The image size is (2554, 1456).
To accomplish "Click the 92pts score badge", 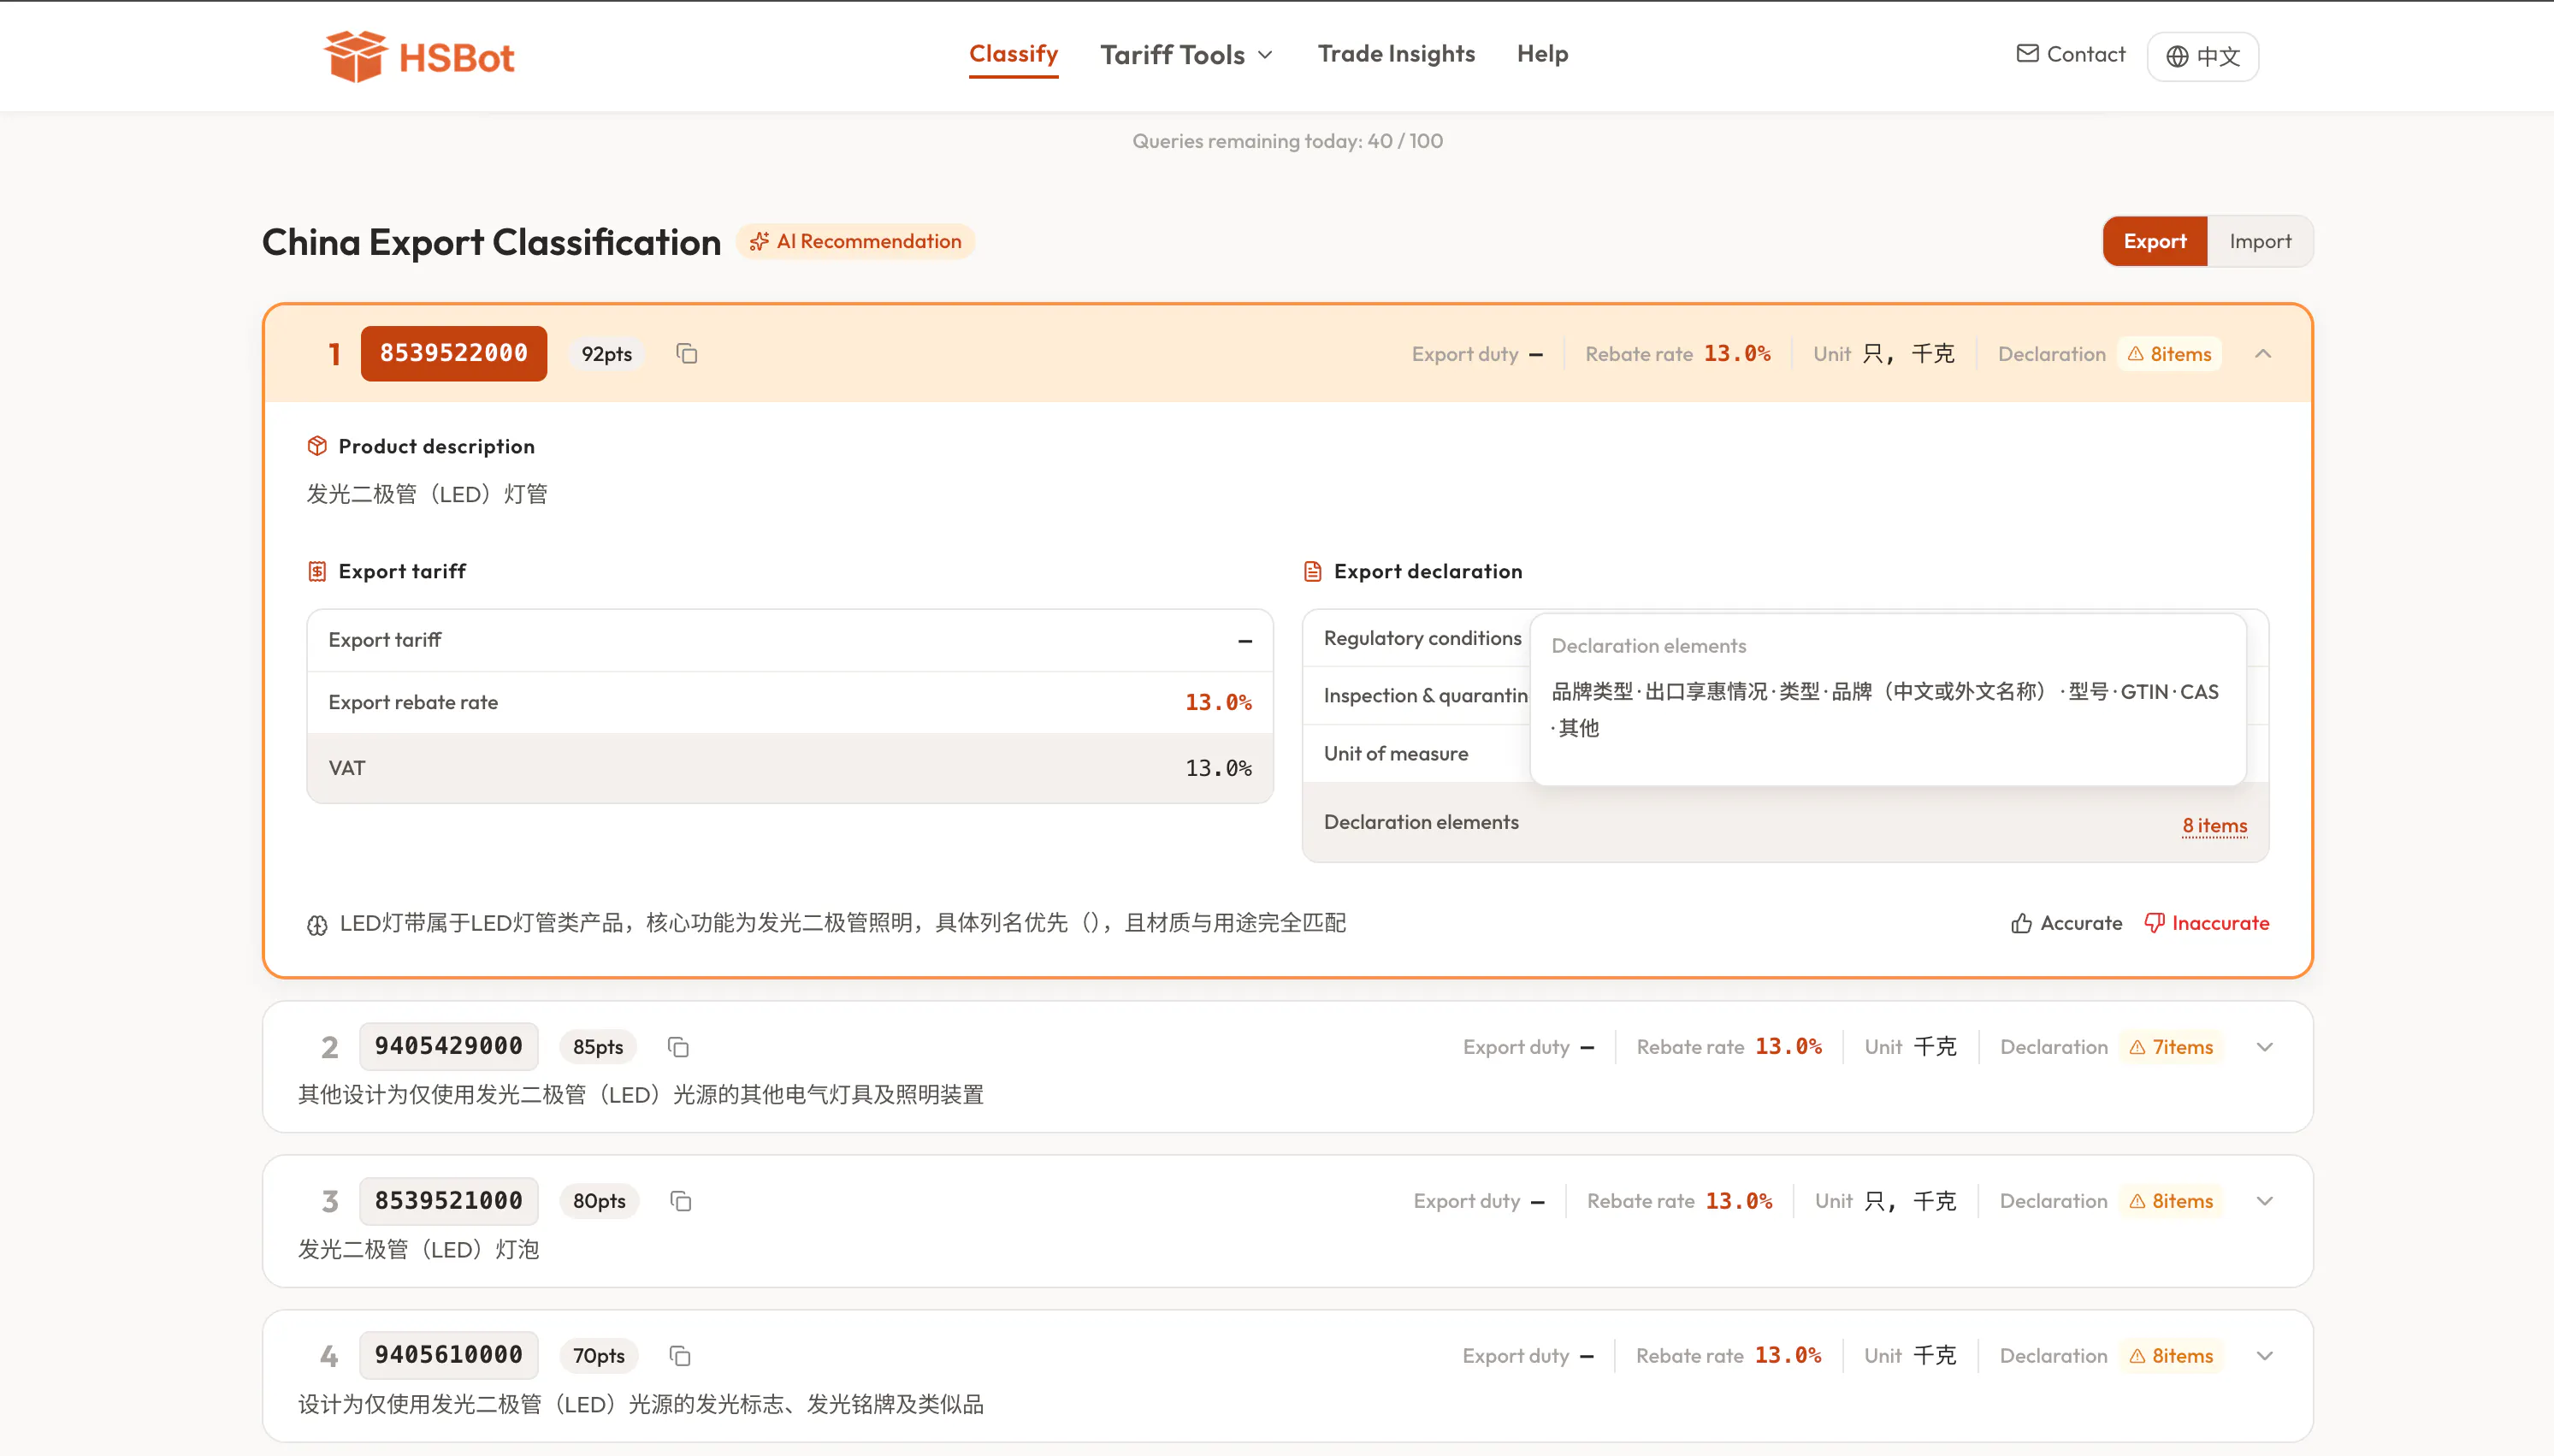I will pos(606,354).
